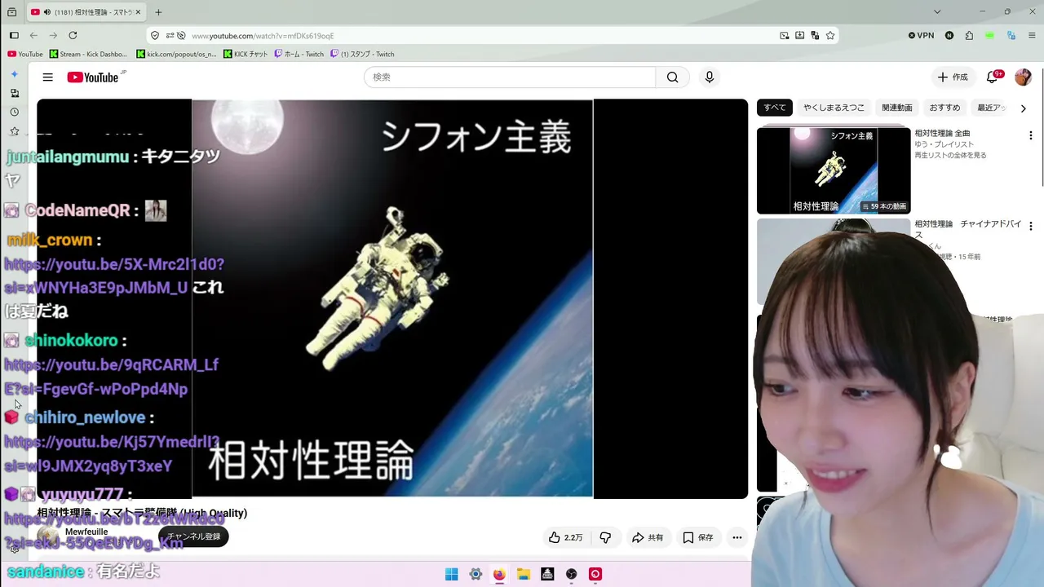This screenshot has height=587, width=1044.
Task: Open YouTube notifications bell
Action: coord(992,77)
